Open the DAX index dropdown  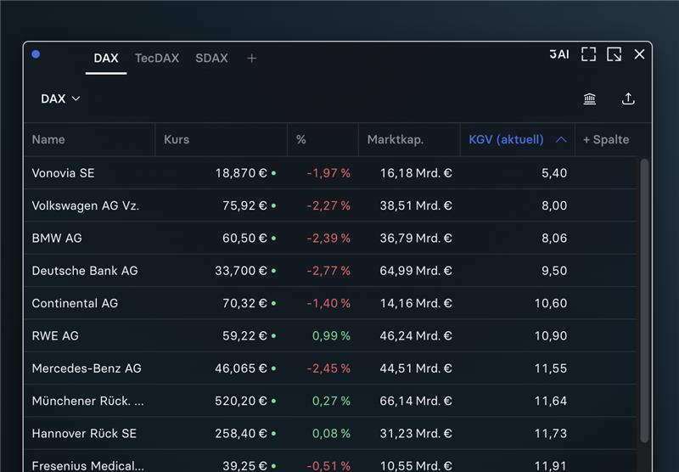(60, 98)
